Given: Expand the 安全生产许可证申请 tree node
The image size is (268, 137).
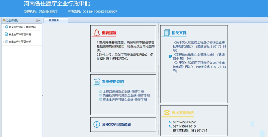Looking at the screenshot, I should click(3, 35).
